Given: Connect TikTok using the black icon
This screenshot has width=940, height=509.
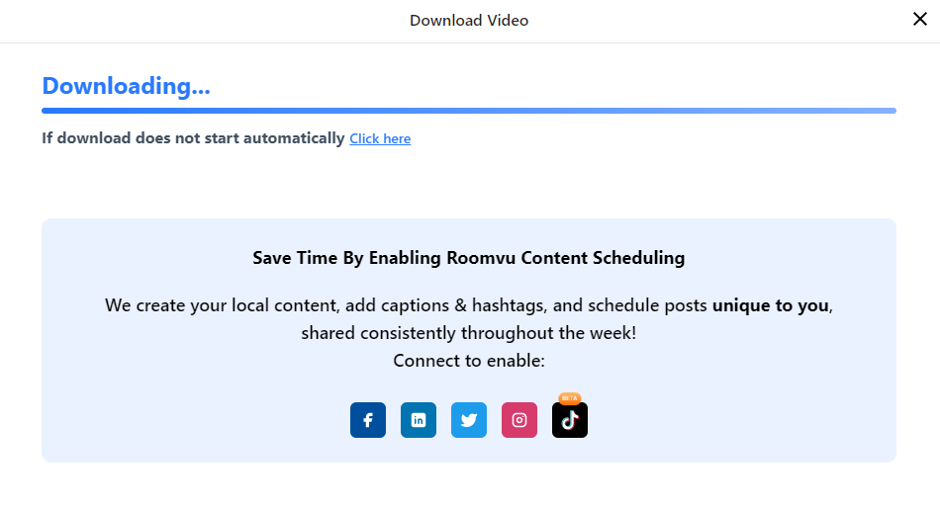Looking at the screenshot, I should pyautogui.click(x=569, y=420).
